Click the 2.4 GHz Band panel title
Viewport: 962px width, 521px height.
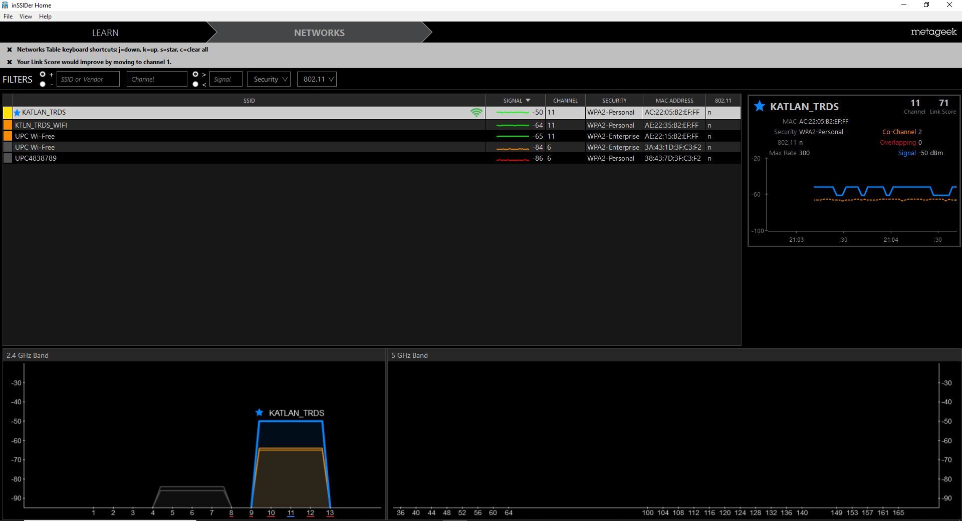point(28,355)
